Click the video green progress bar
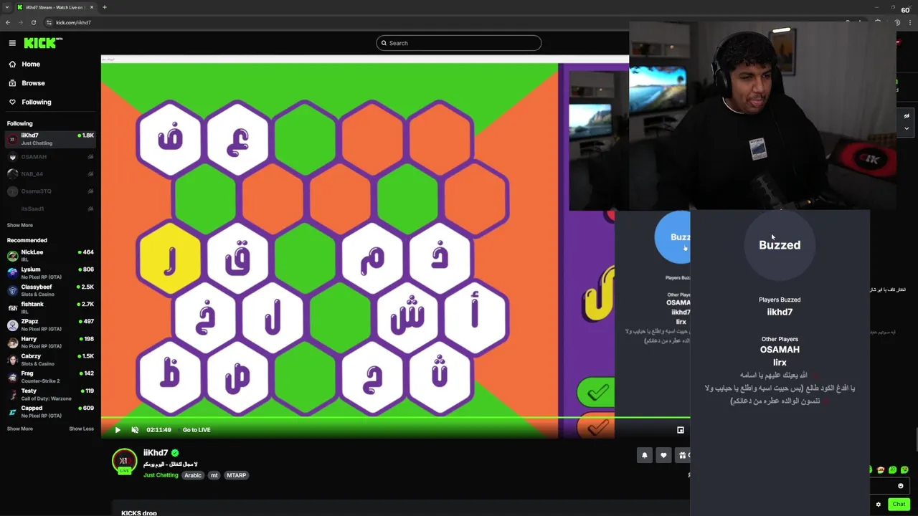 pyautogui.click(x=395, y=418)
